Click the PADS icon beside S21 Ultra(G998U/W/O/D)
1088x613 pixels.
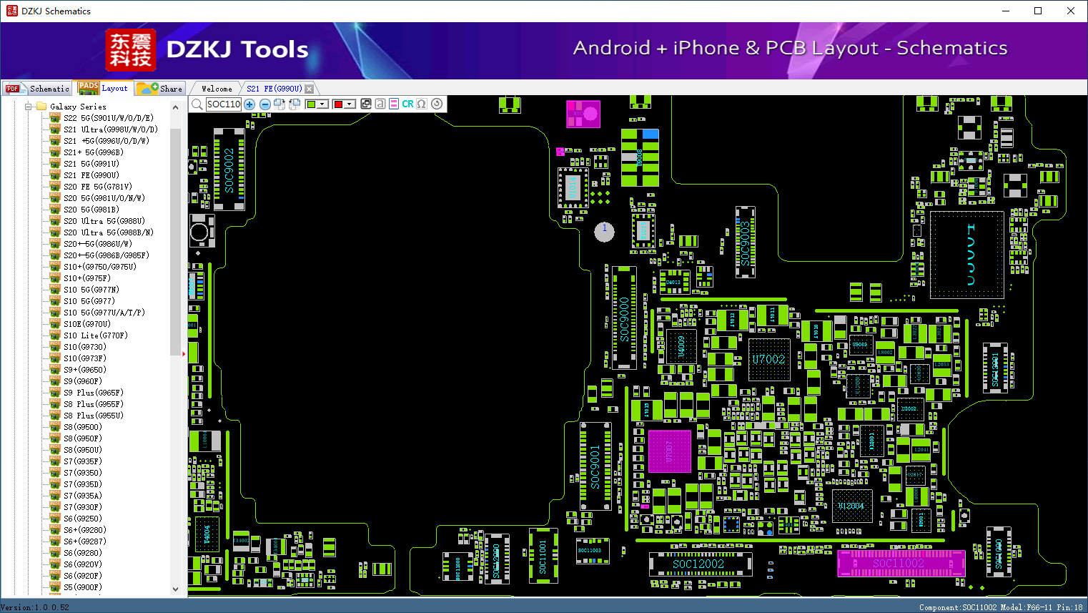click(55, 129)
